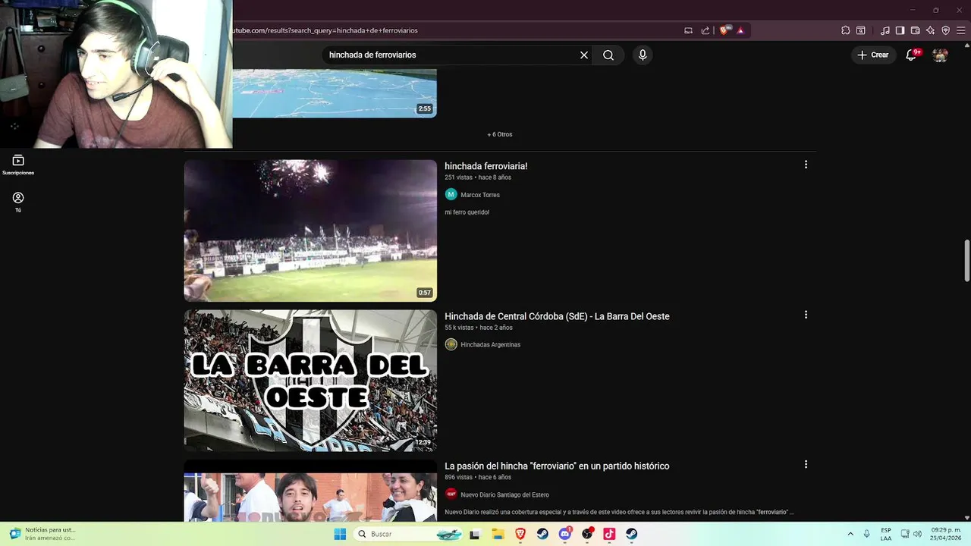Play the 2:55 video thumbnail

[335, 93]
